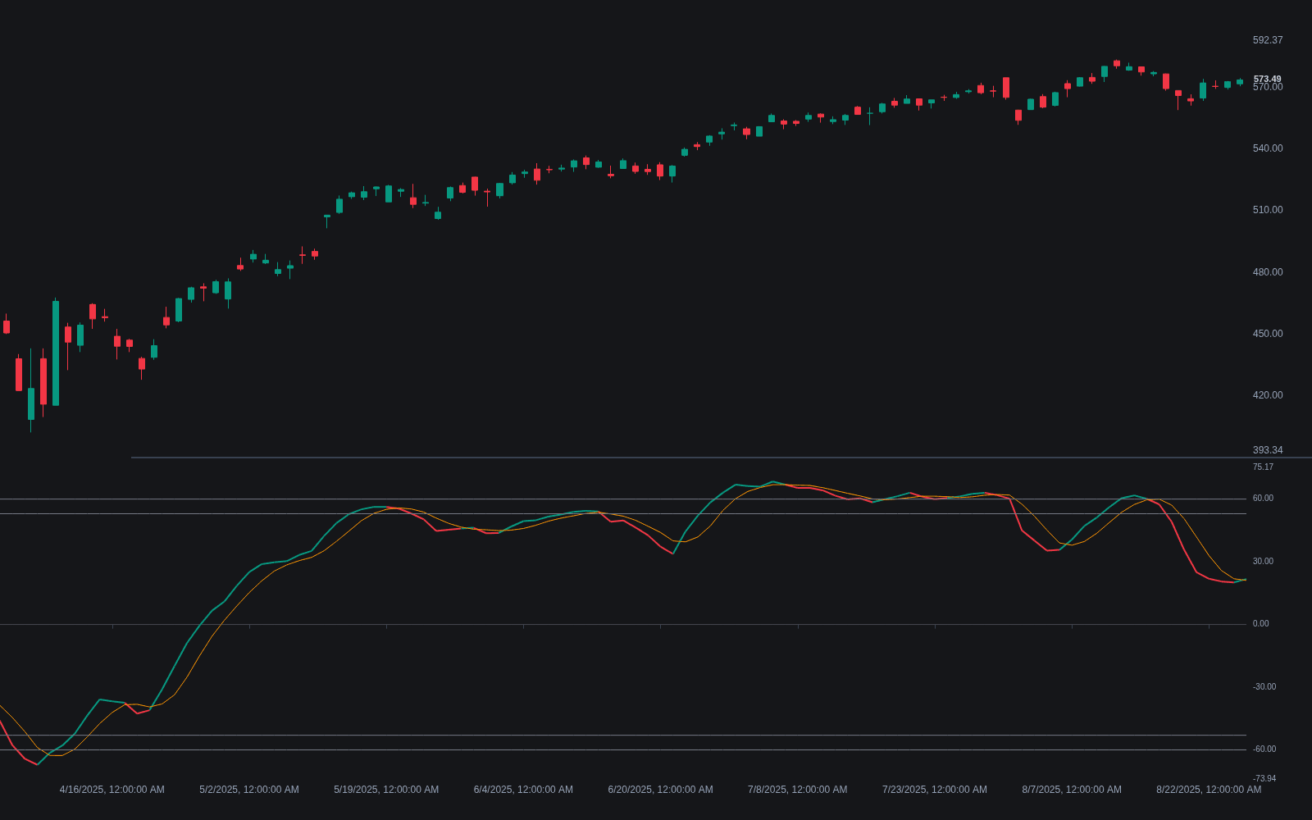This screenshot has height=820, width=1312.
Task: Click the 0.00 oscillator zero label
Action: (x=1261, y=624)
